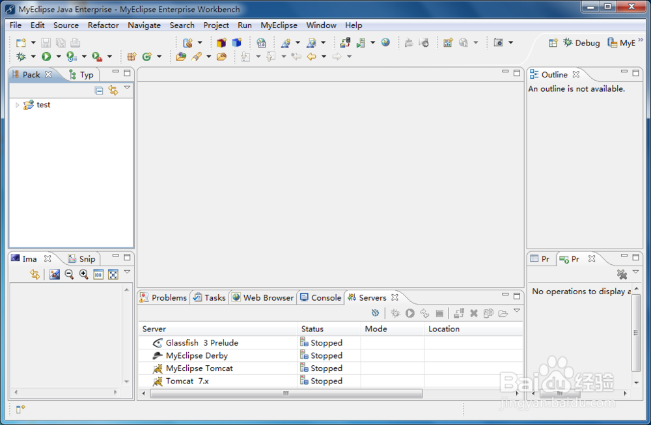The height and width of the screenshot is (425, 651).
Task: Click the Open Web Browser globe icon
Action: coord(385,42)
